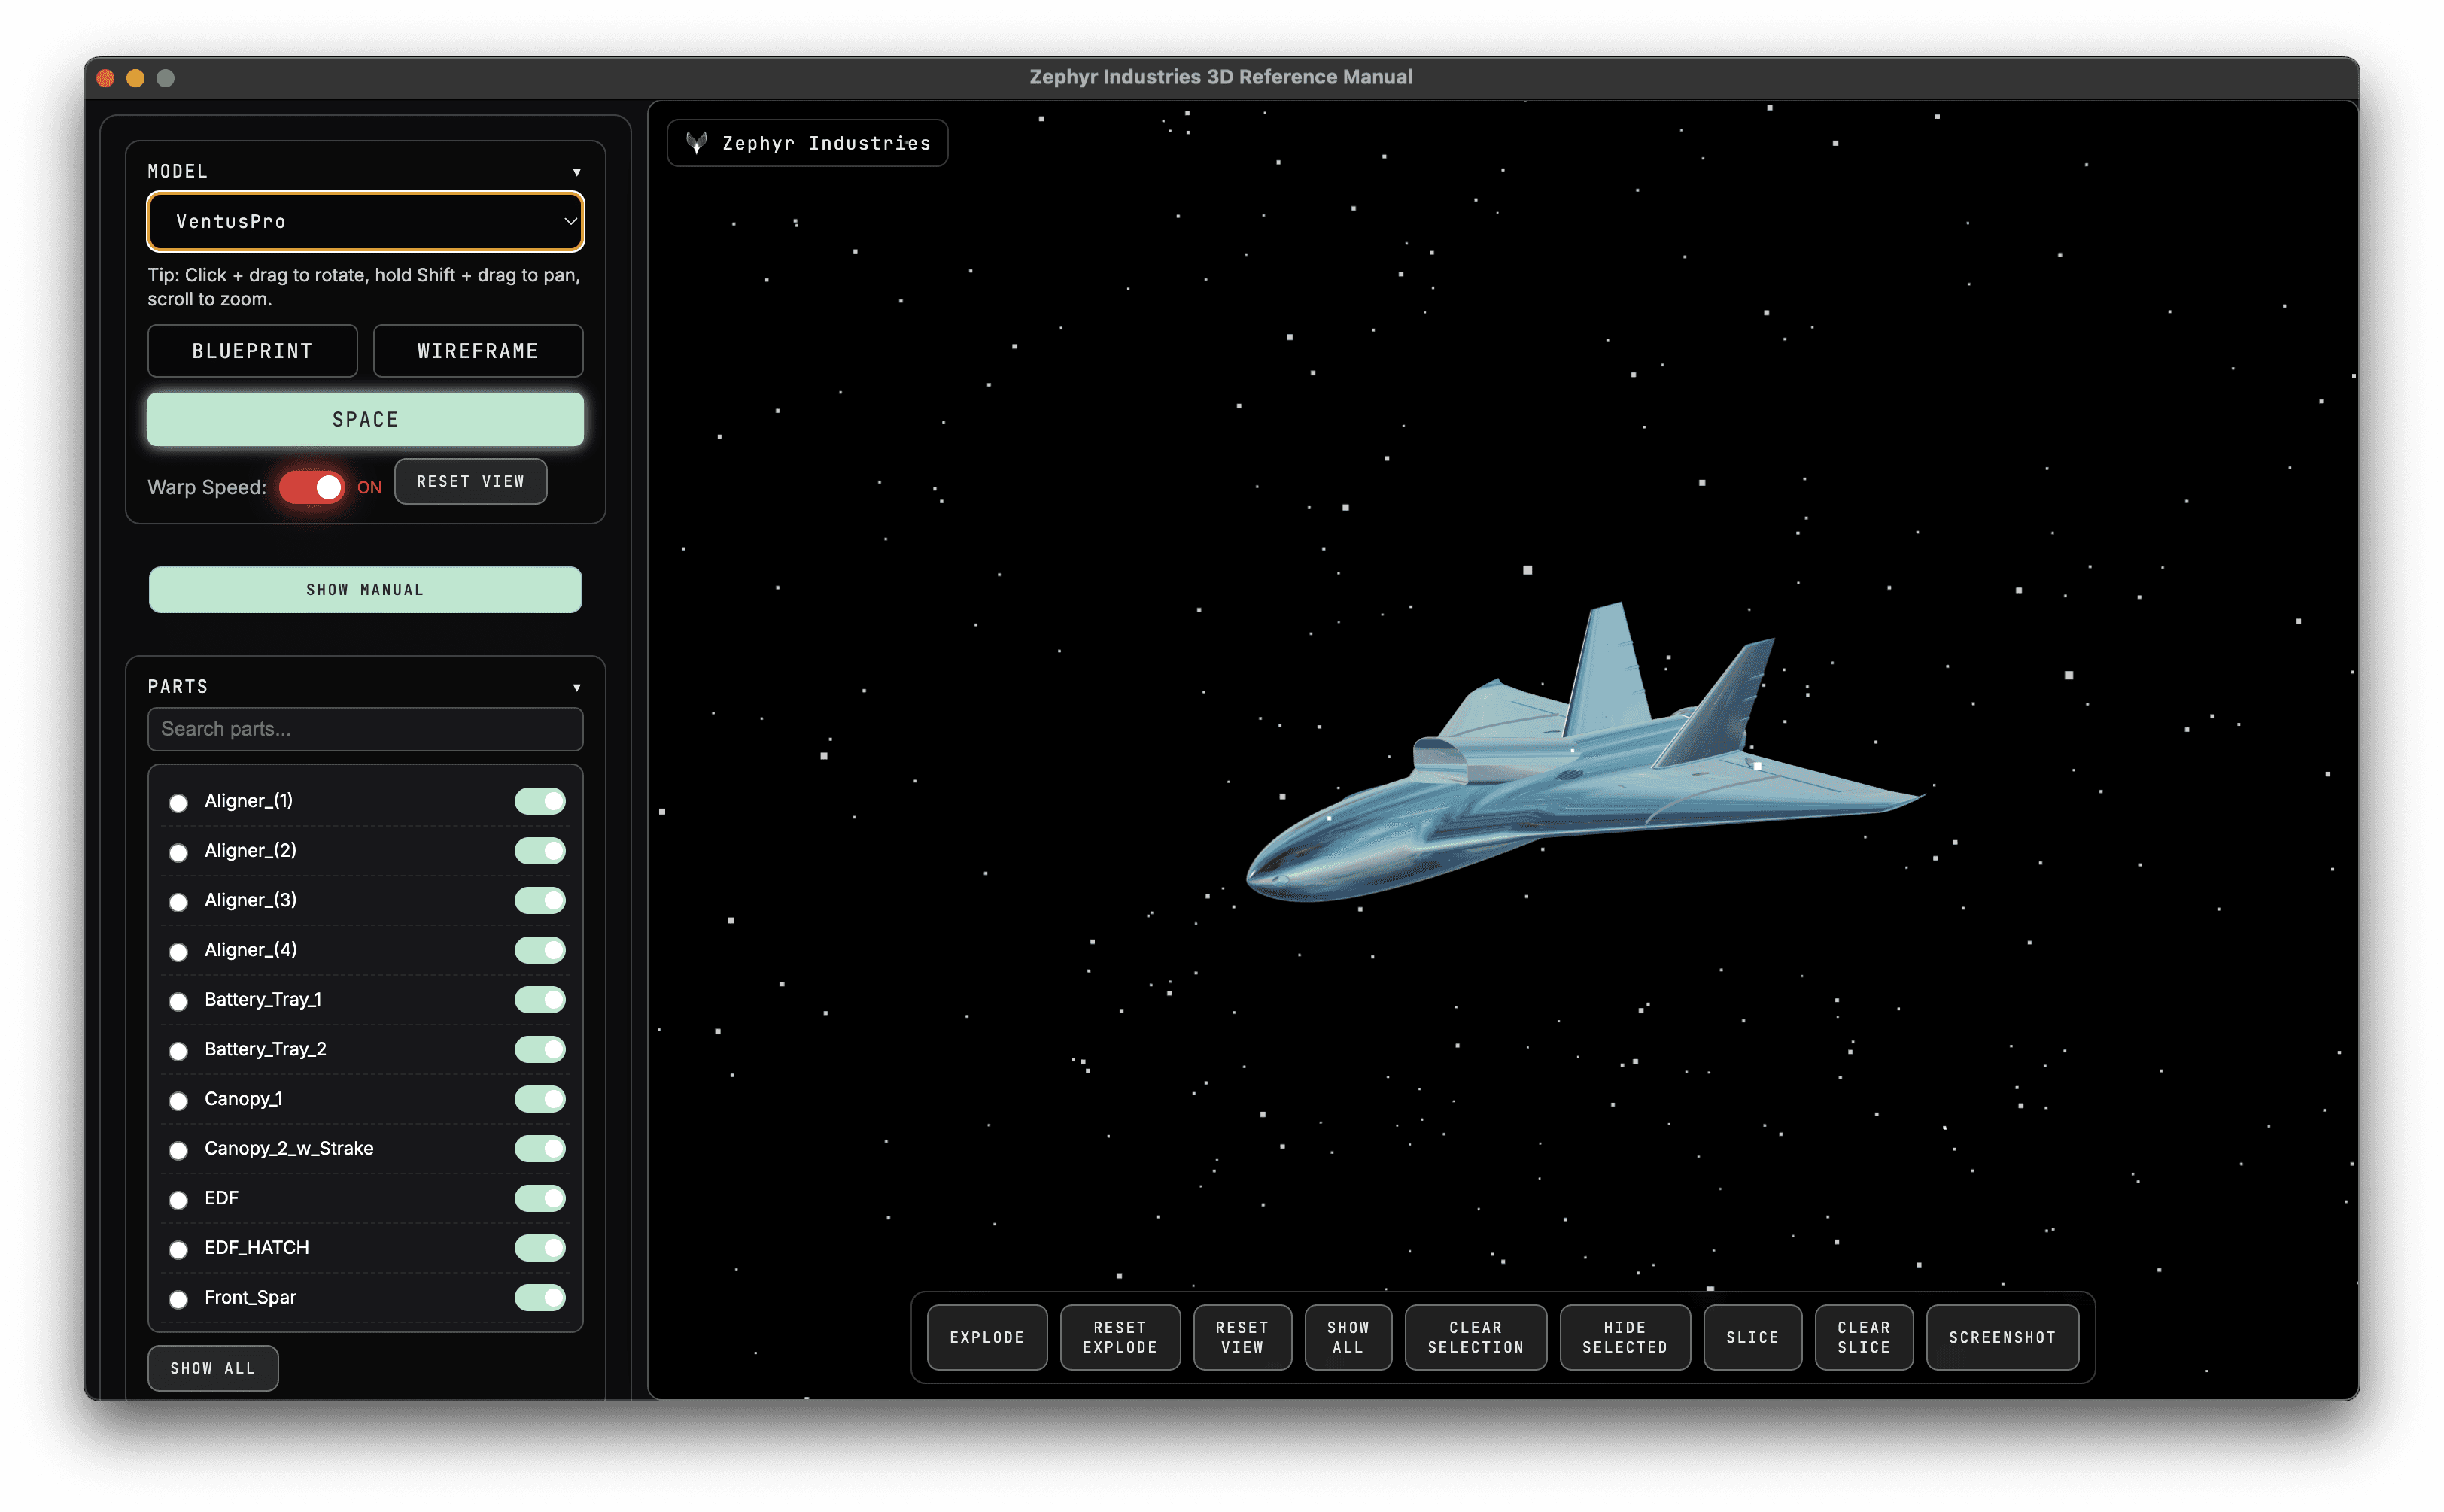Click the Zephyr Industries fox logo icon
The image size is (2444, 1512).
click(x=698, y=143)
